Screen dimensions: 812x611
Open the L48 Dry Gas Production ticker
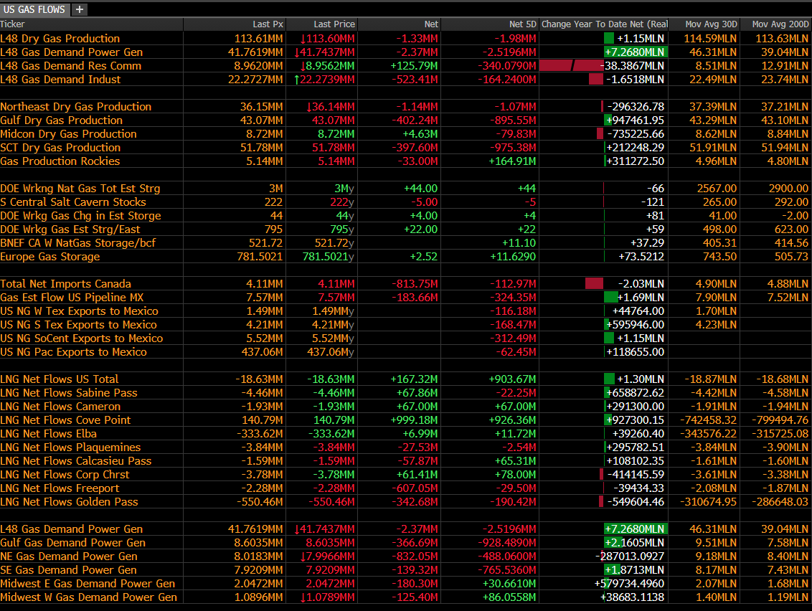point(60,38)
